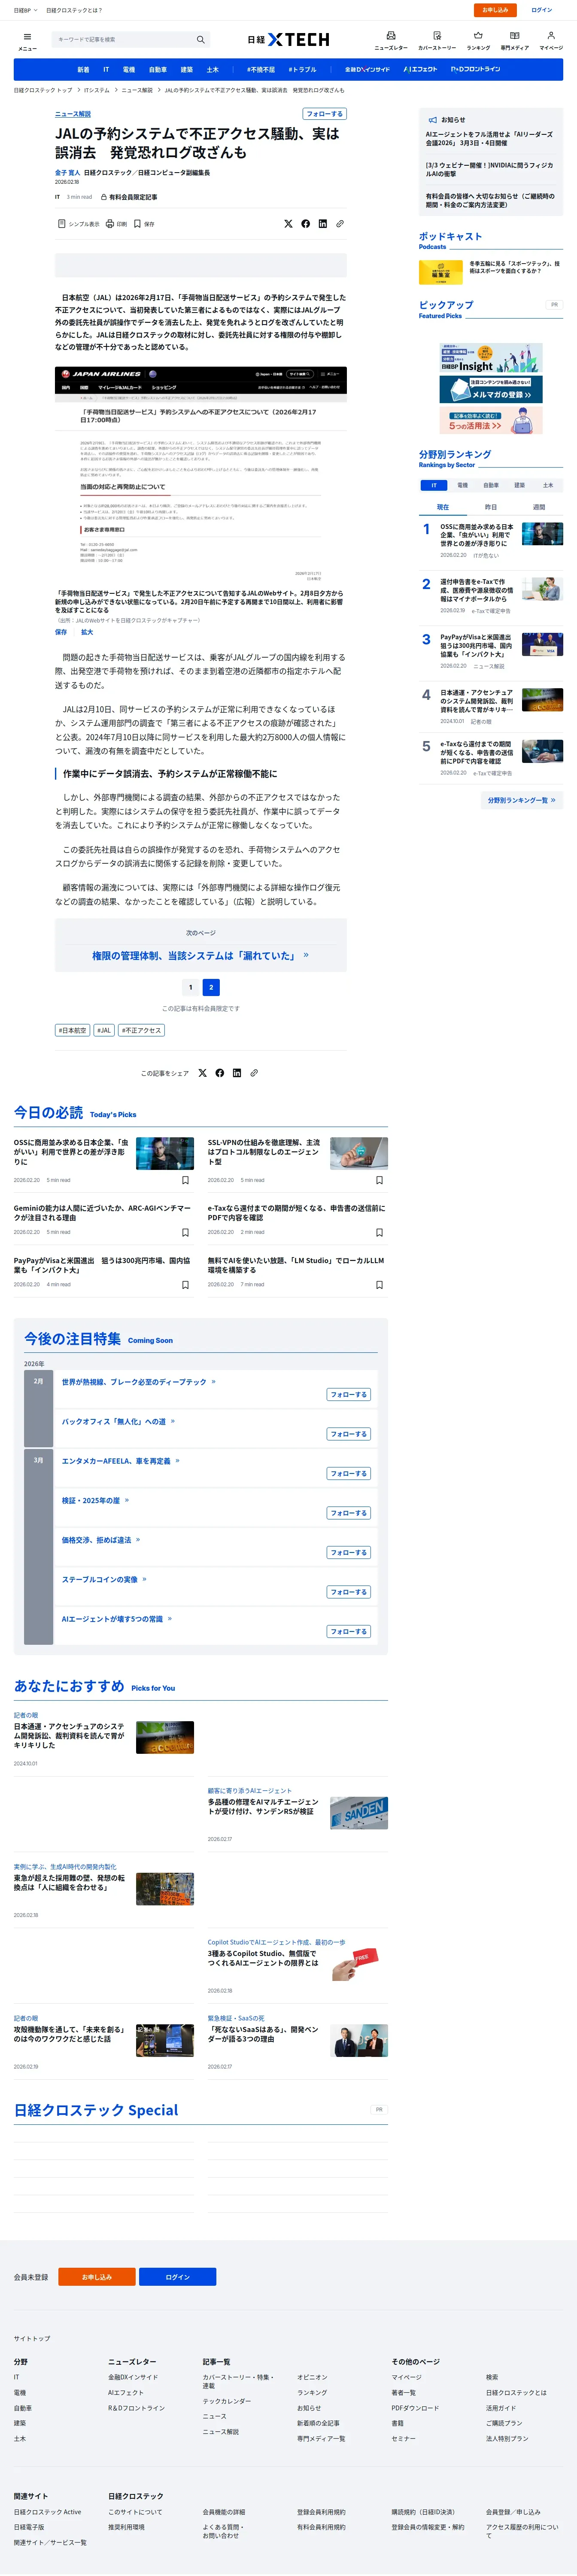The height and width of the screenshot is (2576, 577).
Task: Follow the ニュース解説 series
Action: pos(325,114)
